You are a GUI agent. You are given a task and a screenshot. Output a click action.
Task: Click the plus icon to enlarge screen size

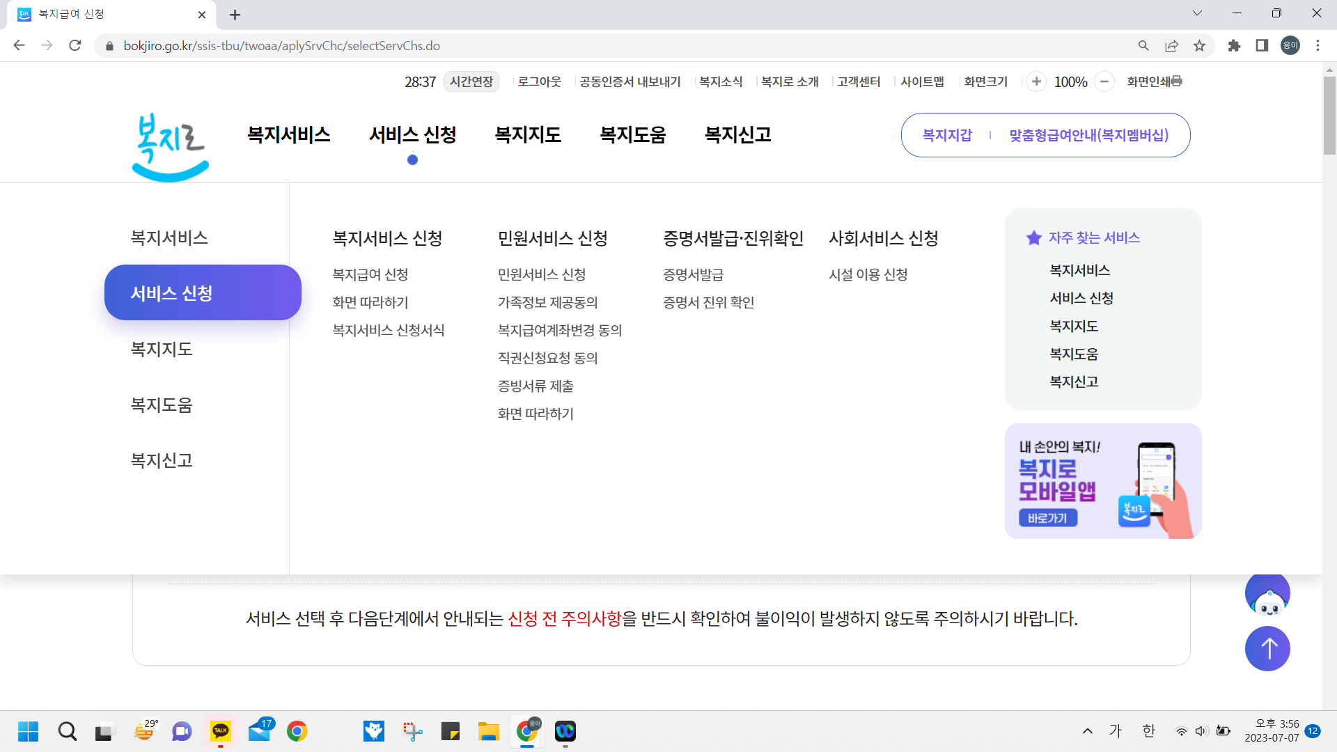[x=1036, y=81]
